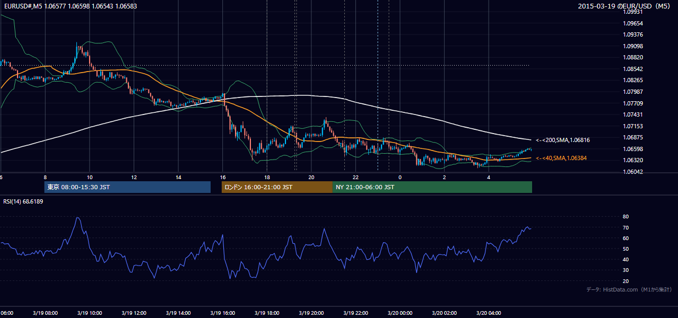This screenshot has height=318, width=678.
Task: Select the 東京 08:00-15:30 JST session bar
Action: pyautogui.click(x=127, y=187)
